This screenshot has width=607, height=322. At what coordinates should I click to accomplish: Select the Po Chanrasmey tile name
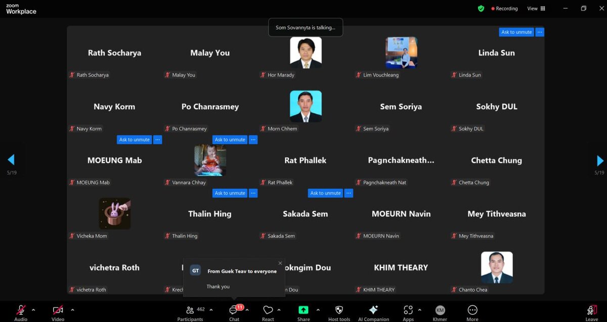[210, 107]
